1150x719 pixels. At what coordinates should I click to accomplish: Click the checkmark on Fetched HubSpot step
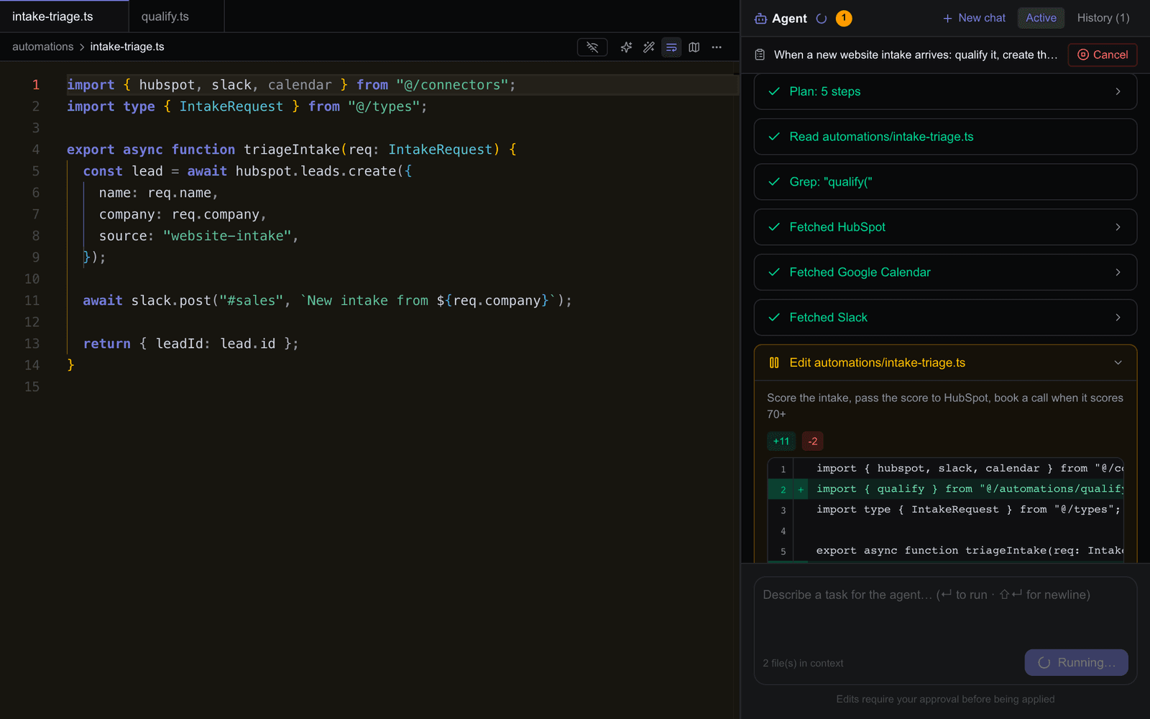tap(774, 227)
